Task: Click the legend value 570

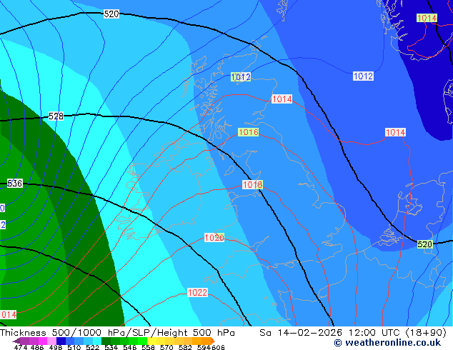Action: click(x=166, y=347)
